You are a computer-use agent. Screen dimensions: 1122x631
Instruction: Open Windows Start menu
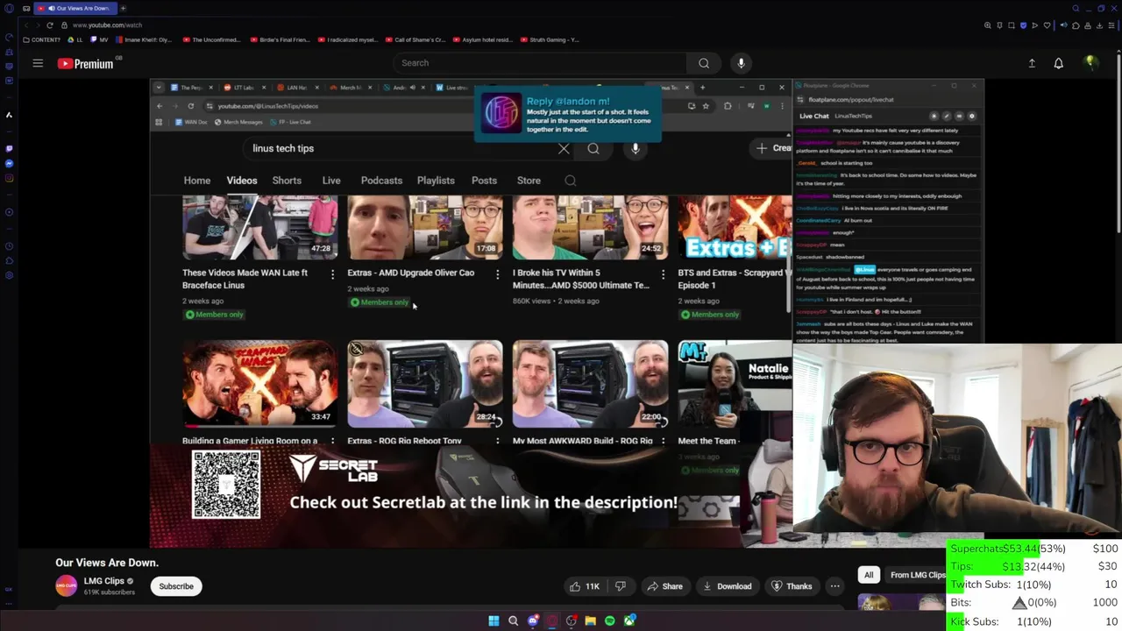pos(494,620)
